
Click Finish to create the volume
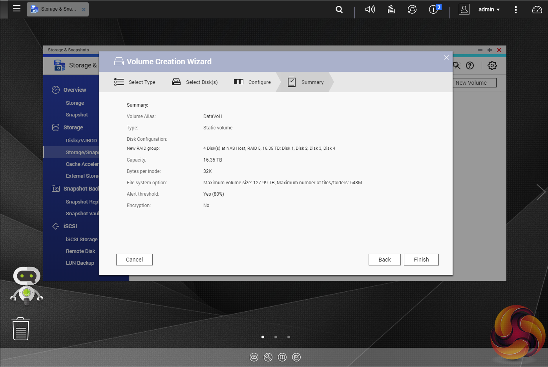pyautogui.click(x=421, y=260)
